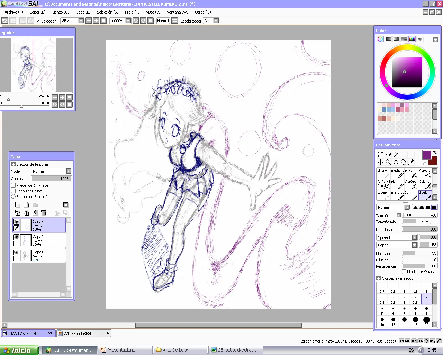Open the color wheel mode icon

pos(380,39)
